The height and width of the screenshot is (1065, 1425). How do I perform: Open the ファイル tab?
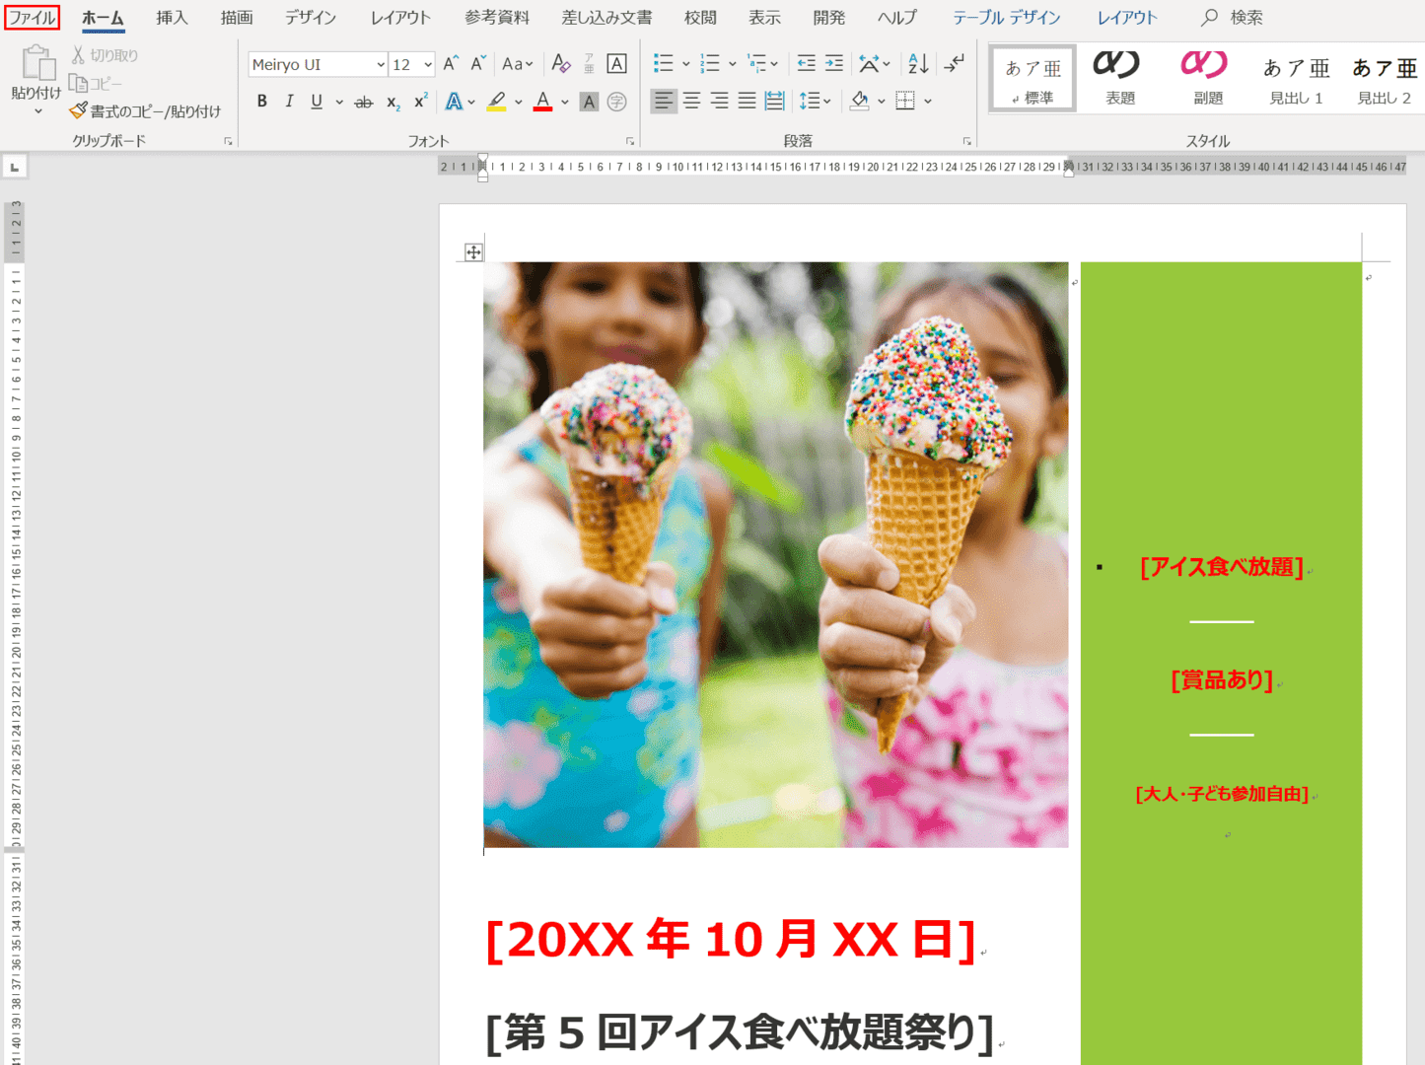[x=32, y=18]
